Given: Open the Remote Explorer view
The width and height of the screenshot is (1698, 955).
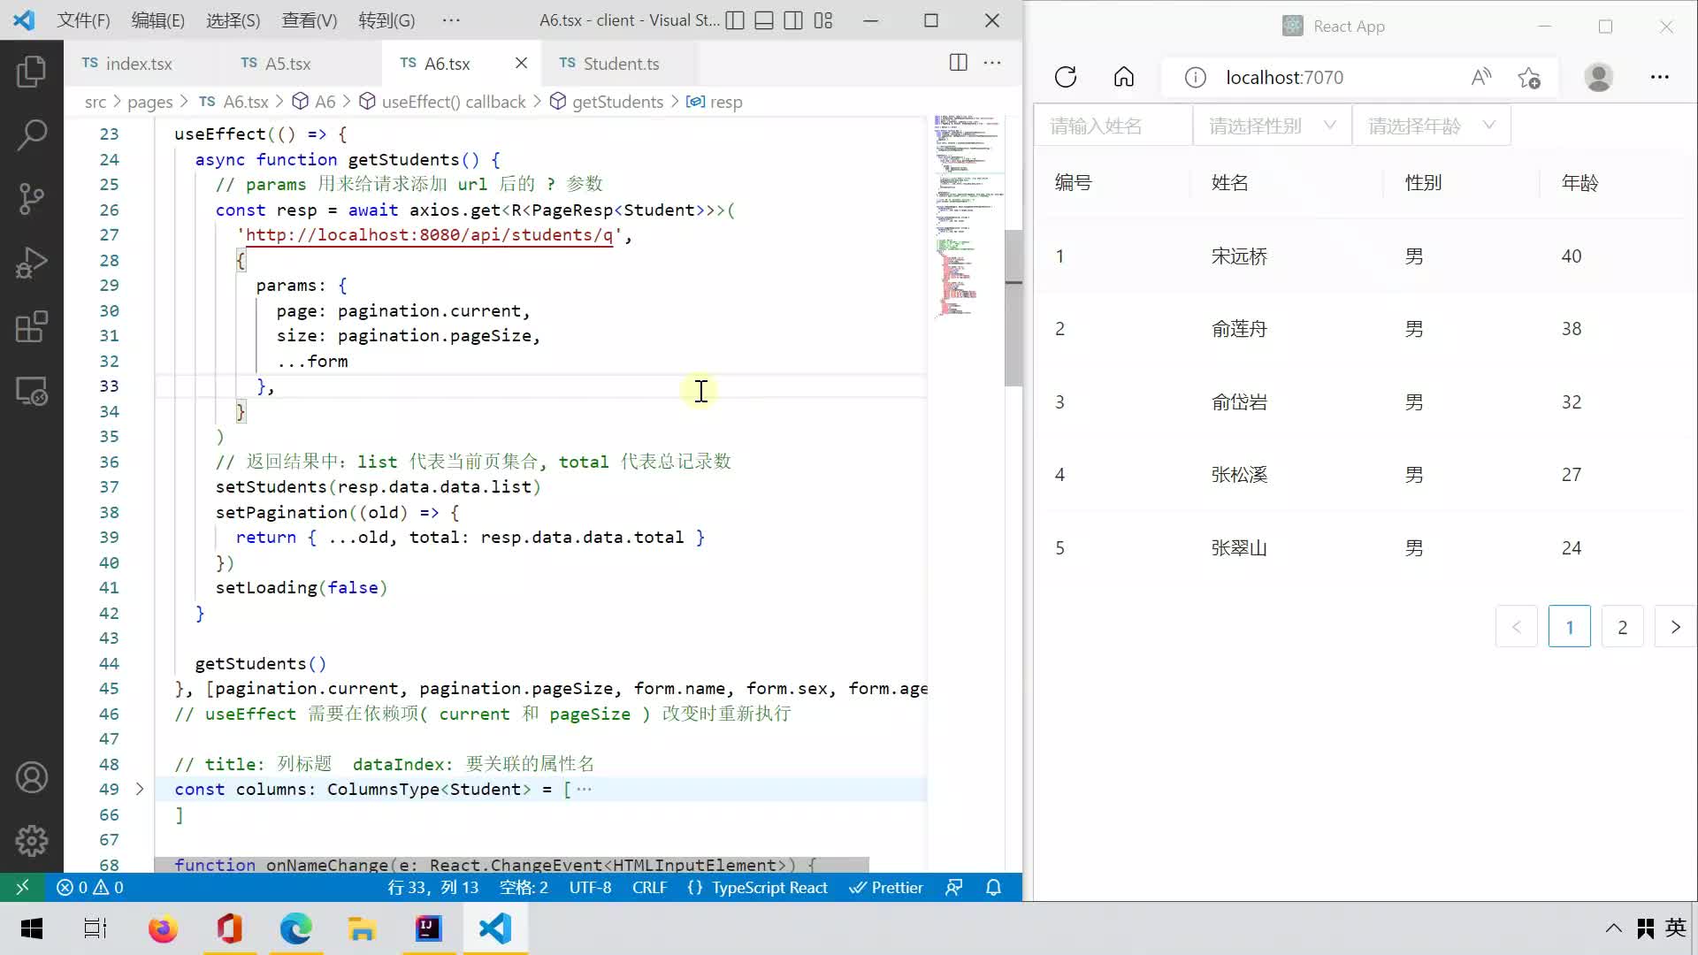Looking at the screenshot, I should click(32, 391).
